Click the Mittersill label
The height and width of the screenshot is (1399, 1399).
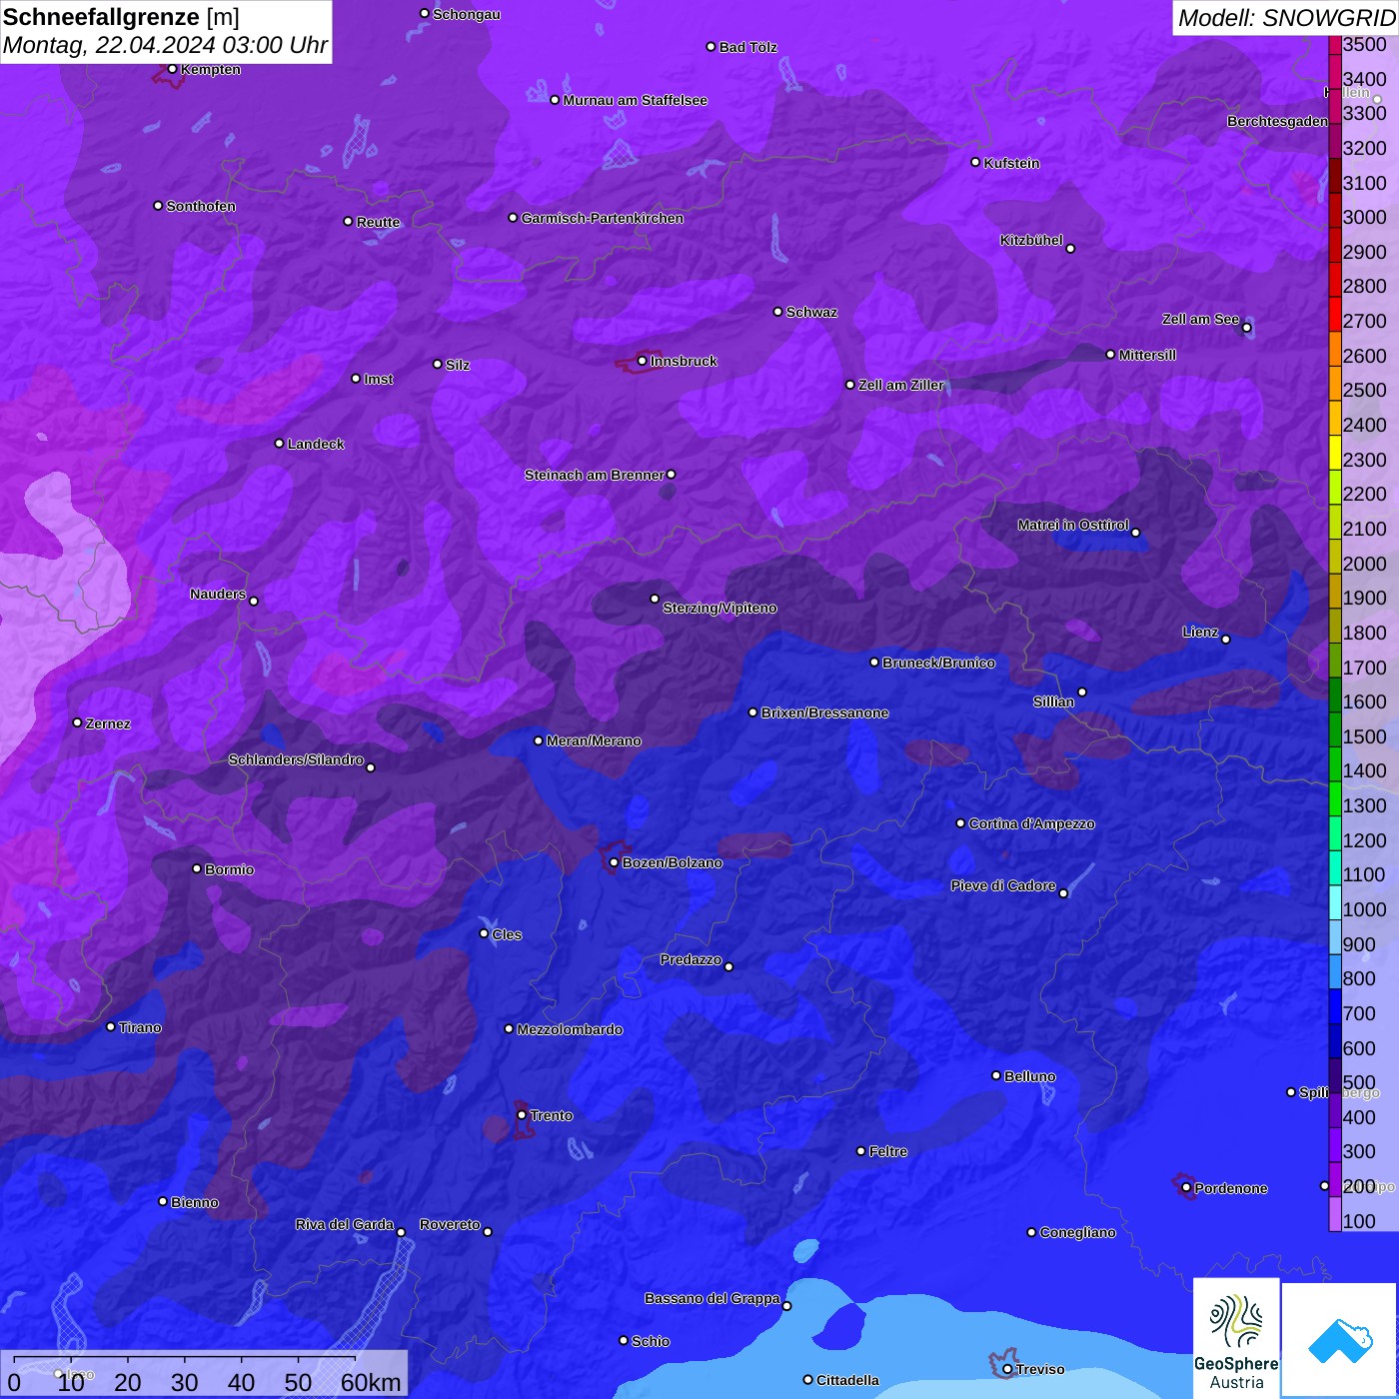tap(1147, 355)
